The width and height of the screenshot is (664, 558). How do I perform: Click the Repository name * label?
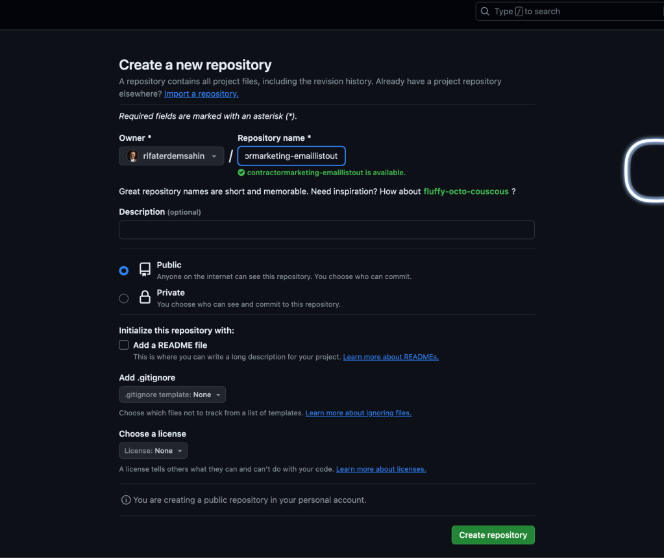coord(275,138)
